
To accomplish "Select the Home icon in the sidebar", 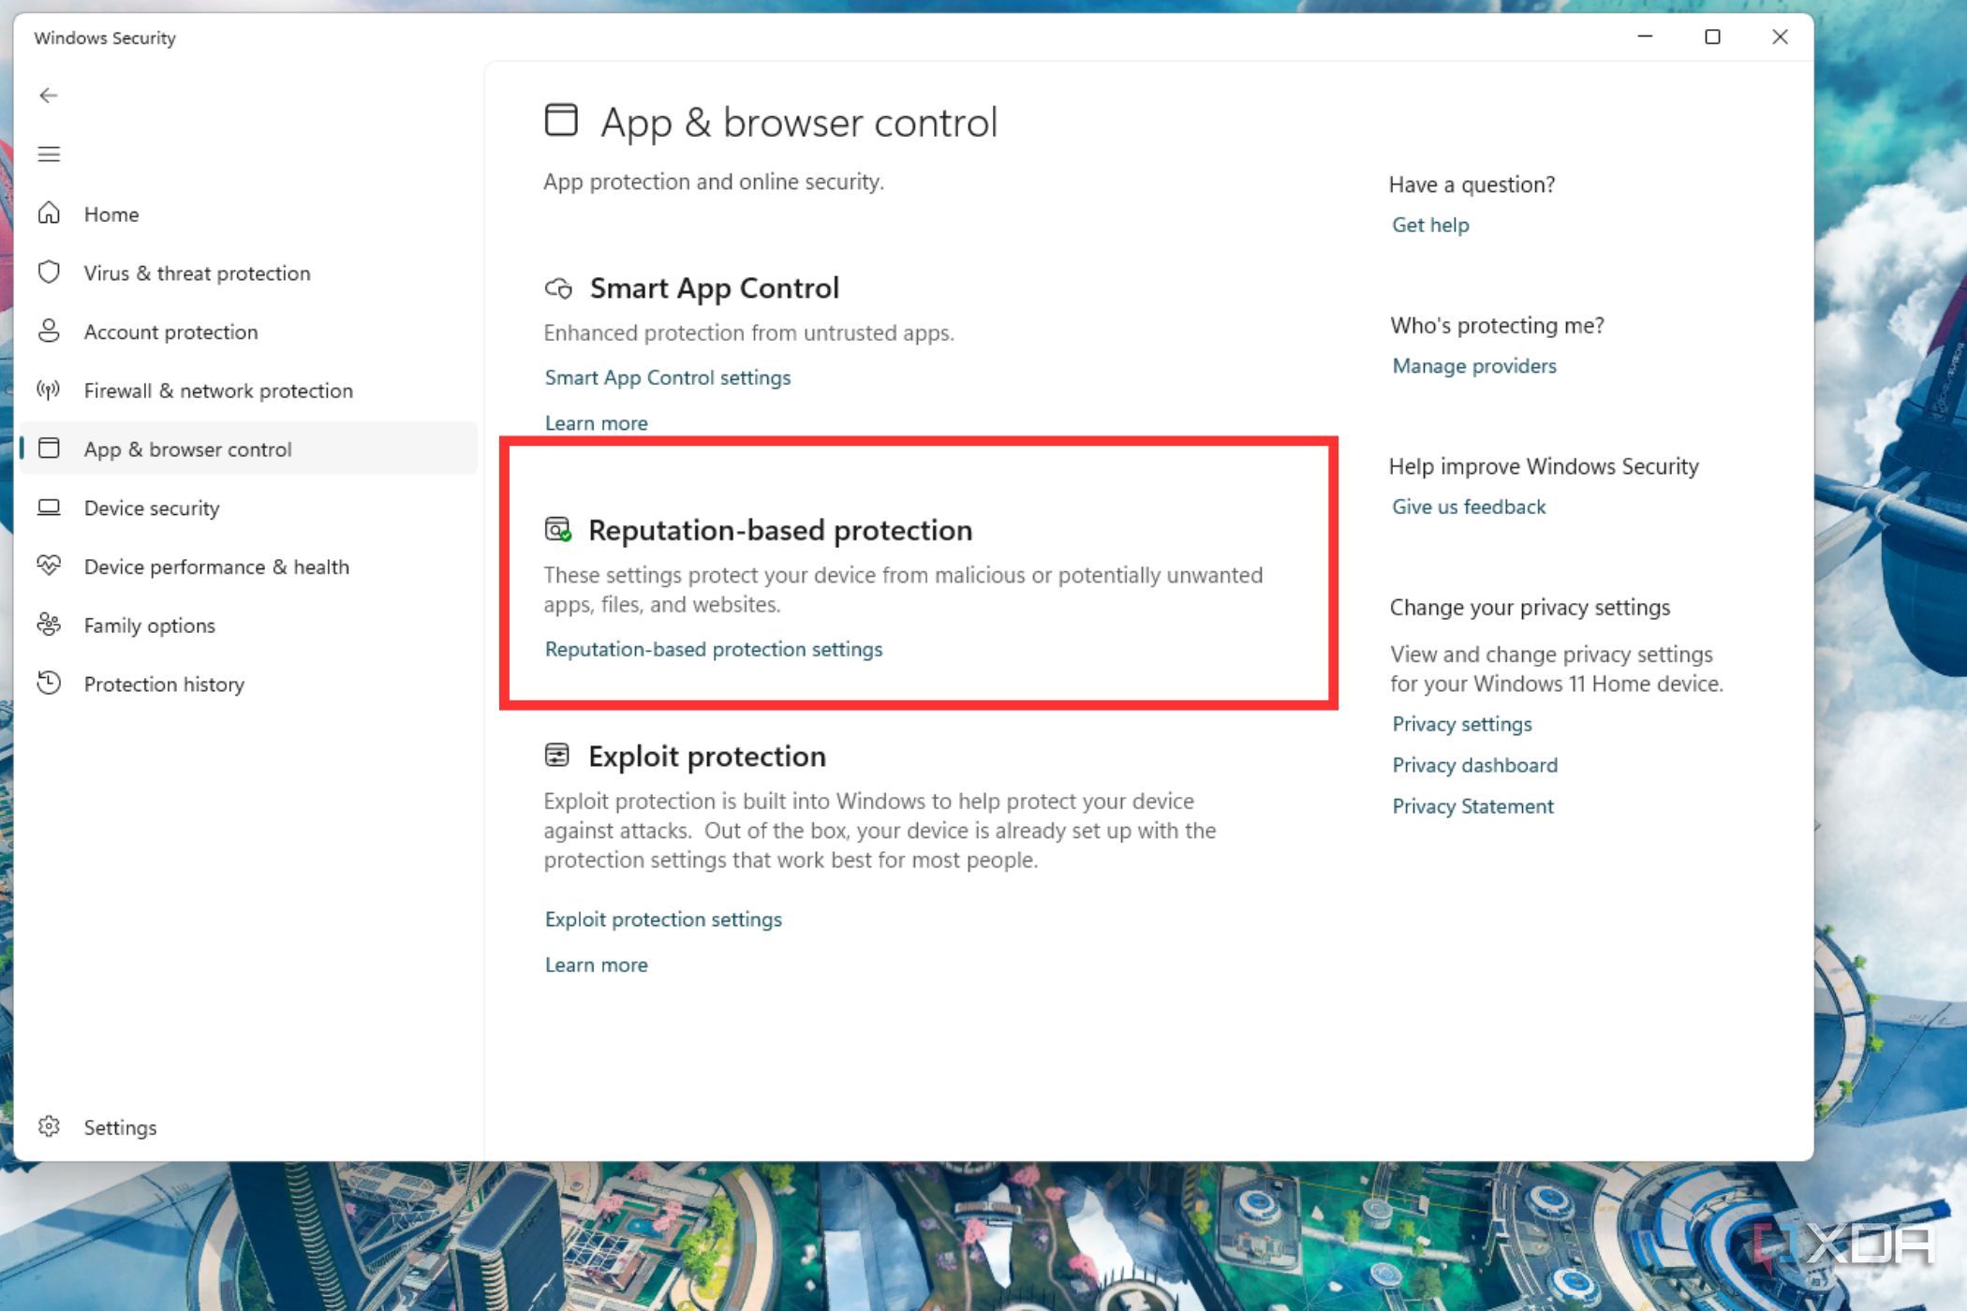I will [x=49, y=214].
